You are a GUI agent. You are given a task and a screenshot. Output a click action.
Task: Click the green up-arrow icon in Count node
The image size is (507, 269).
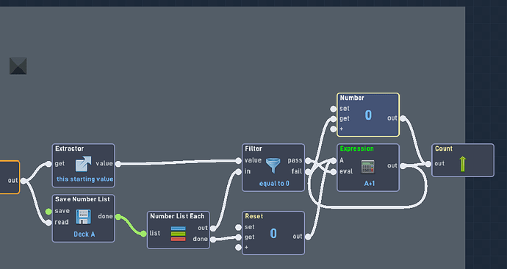coord(462,164)
